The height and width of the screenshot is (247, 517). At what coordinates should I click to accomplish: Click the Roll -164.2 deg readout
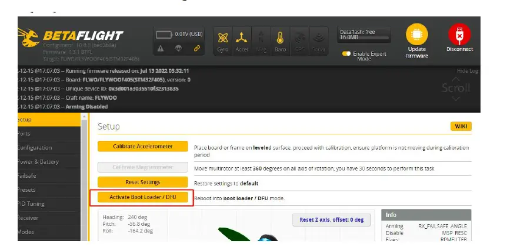click(128, 231)
